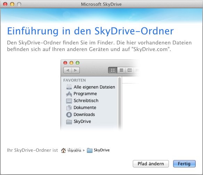Click the path separator arrow before SkyDrive folder
Viewport: 203px width, 175px height.
pyautogui.click(x=84, y=150)
